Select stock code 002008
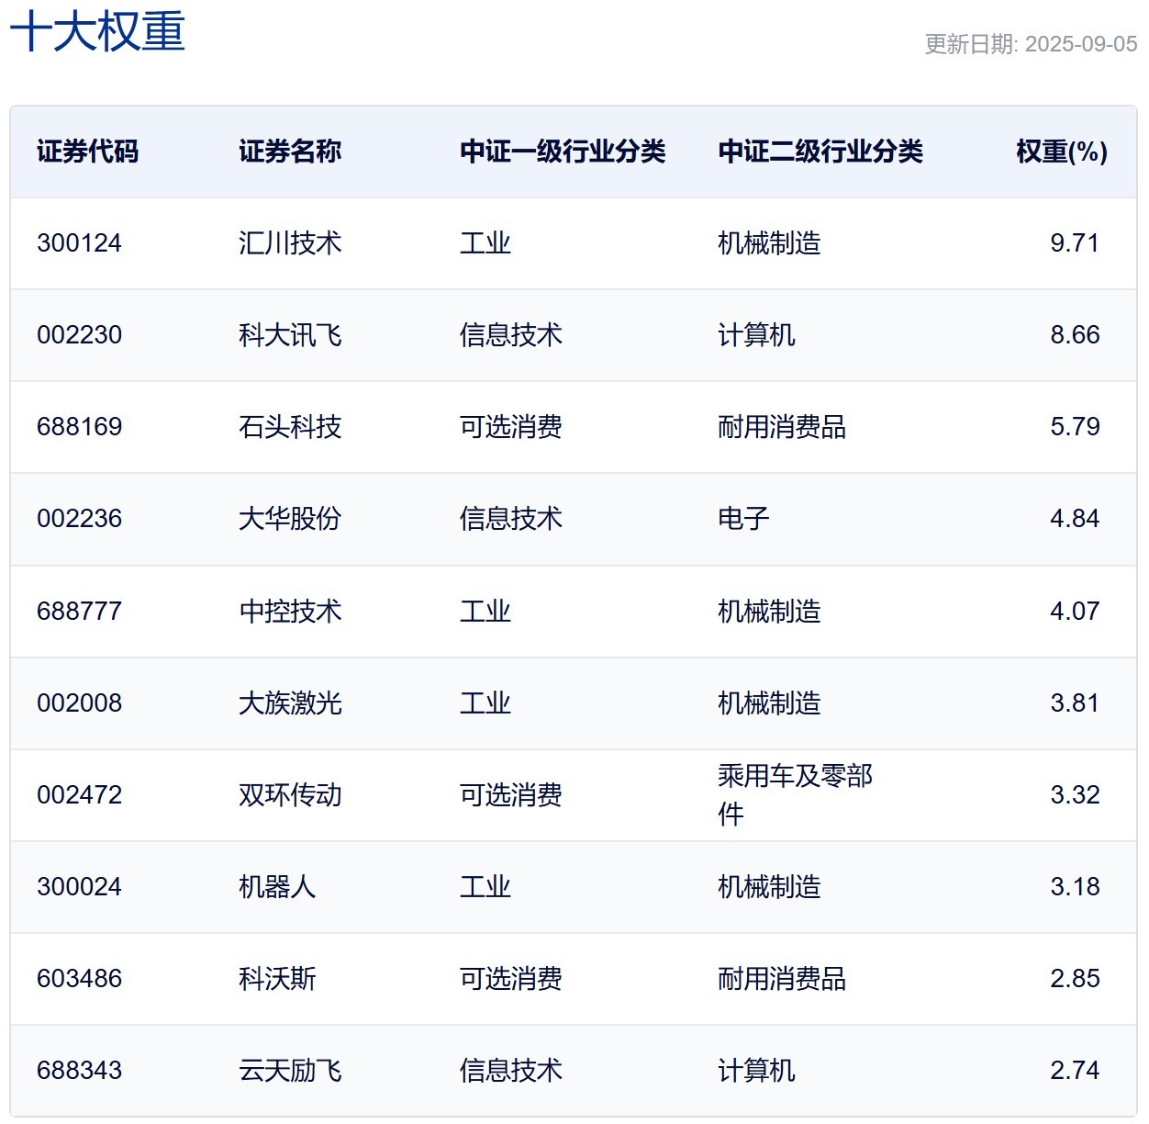The width and height of the screenshot is (1149, 1124). point(79,703)
